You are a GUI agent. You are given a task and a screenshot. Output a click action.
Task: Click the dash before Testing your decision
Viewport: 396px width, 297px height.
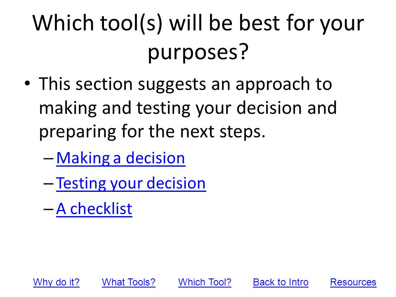coord(49,184)
